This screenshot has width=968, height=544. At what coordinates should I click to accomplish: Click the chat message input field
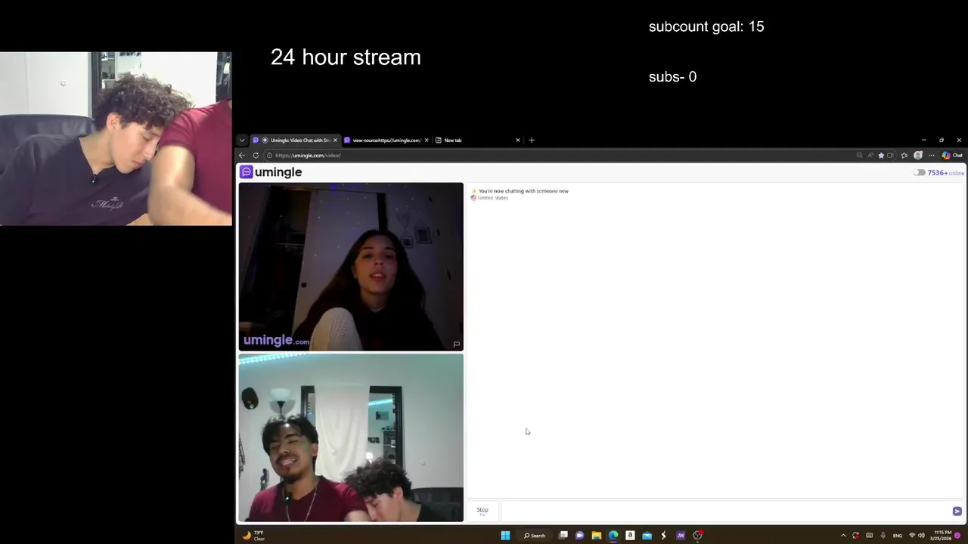pos(724,512)
